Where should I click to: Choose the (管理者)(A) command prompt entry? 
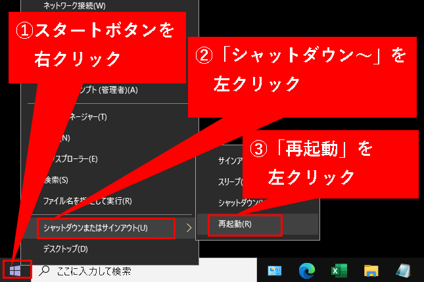click(x=110, y=90)
